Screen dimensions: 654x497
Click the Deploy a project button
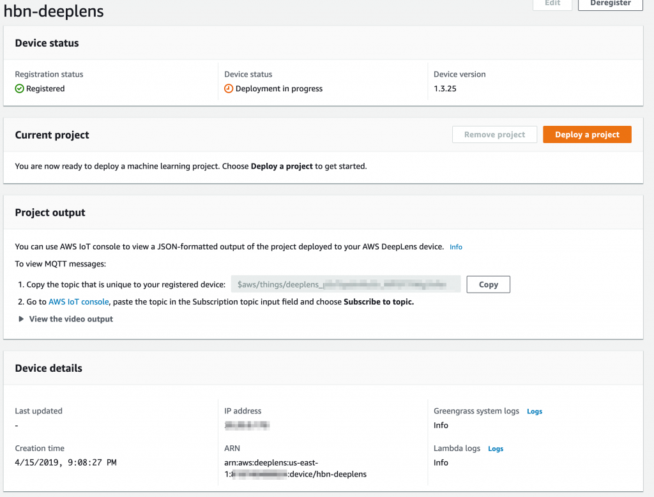pos(587,134)
